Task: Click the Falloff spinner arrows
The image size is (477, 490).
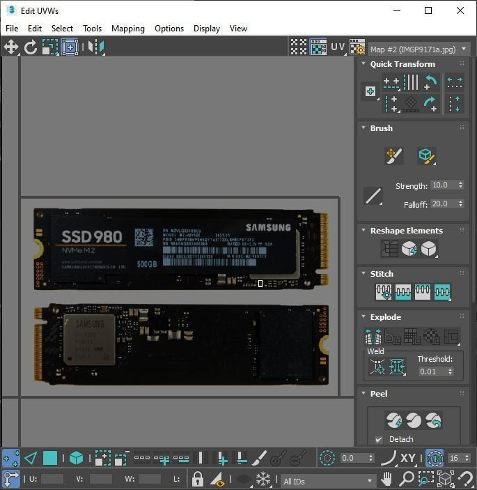Action: (460, 204)
